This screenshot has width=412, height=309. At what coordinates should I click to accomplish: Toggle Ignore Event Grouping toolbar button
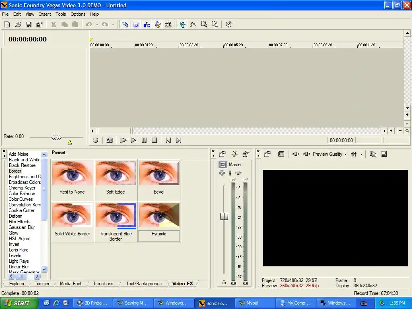[x=168, y=25]
